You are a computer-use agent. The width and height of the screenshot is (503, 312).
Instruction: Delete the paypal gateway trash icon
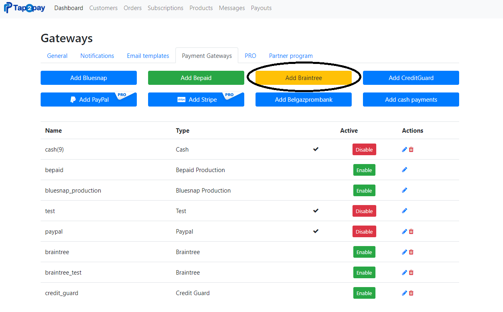click(x=411, y=232)
